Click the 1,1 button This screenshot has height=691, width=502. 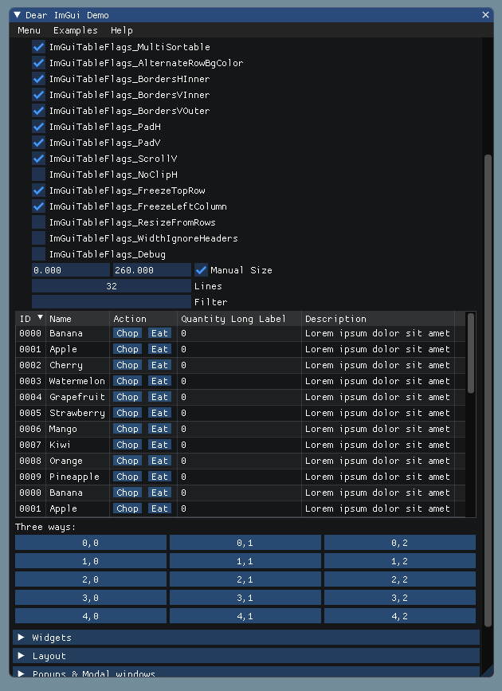[x=245, y=561]
